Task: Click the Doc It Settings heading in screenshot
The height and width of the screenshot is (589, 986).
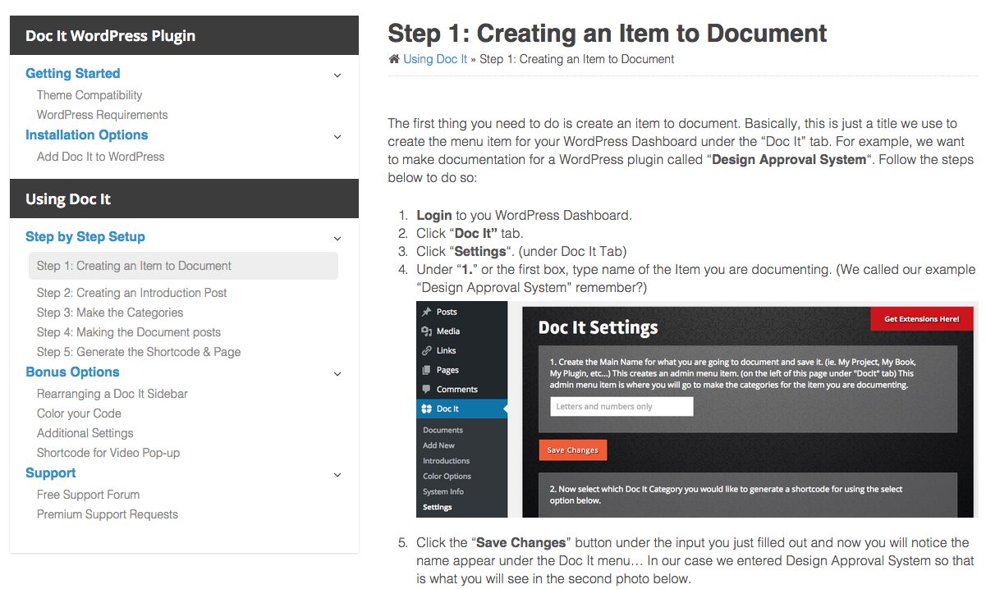Action: click(598, 328)
